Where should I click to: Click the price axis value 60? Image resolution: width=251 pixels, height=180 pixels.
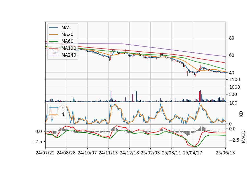232,55
